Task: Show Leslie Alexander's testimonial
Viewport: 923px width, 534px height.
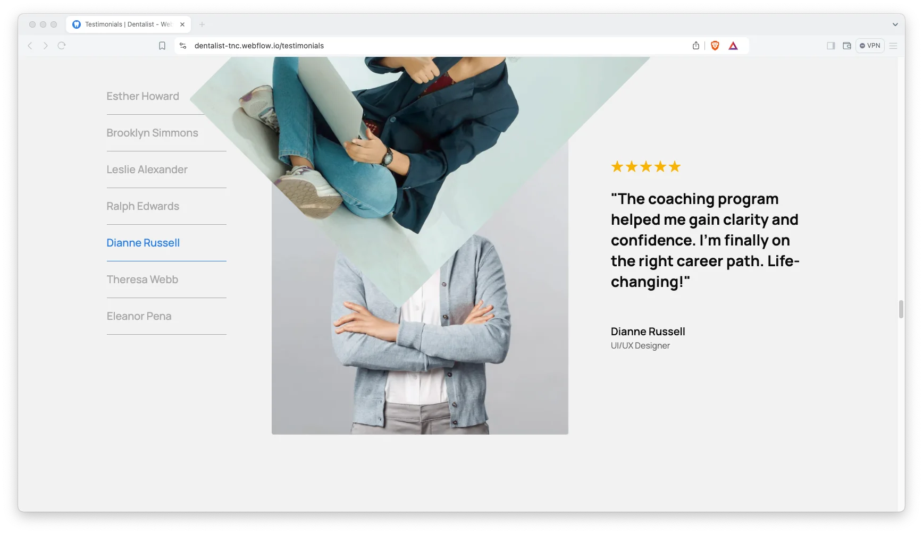Action: tap(147, 169)
